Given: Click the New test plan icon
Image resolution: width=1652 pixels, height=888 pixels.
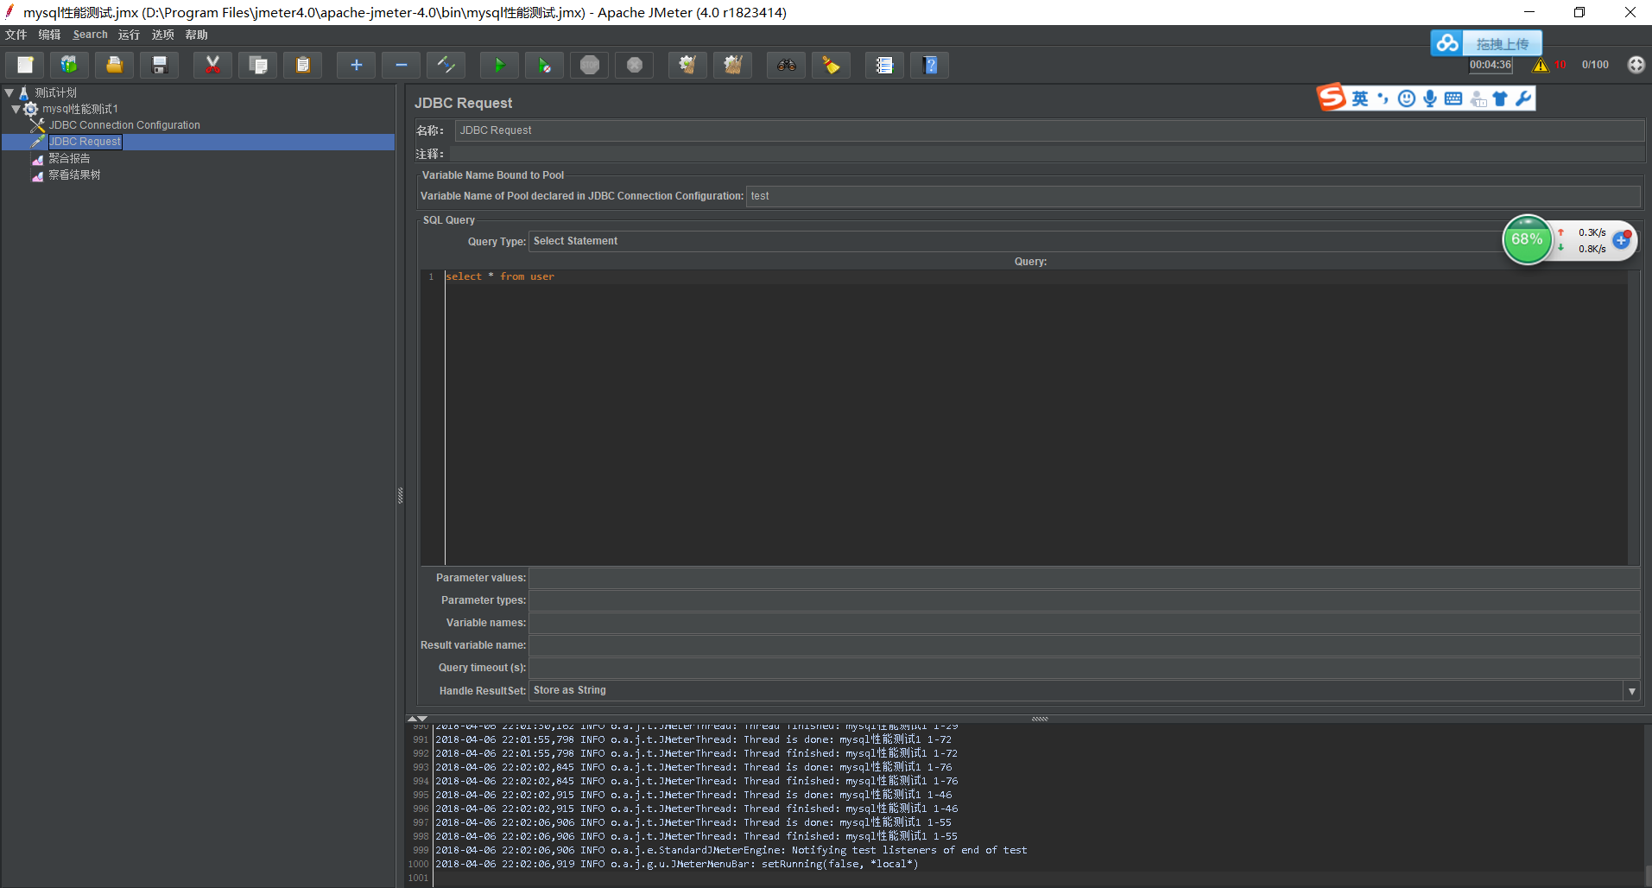Looking at the screenshot, I should (x=26, y=65).
